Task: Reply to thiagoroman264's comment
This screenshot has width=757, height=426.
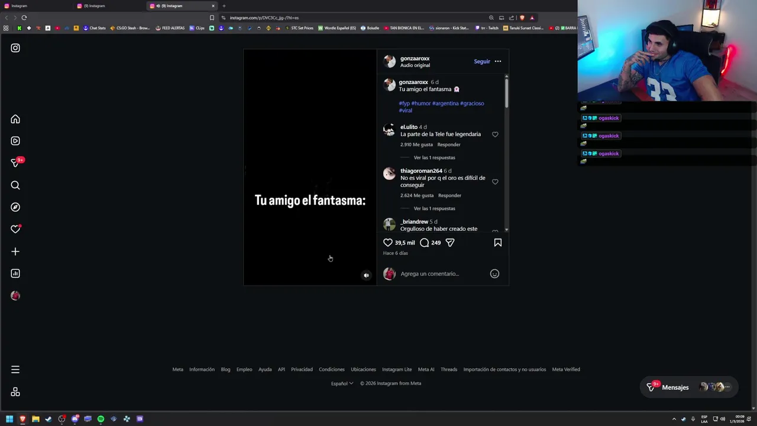Action: click(x=449, y=195)
